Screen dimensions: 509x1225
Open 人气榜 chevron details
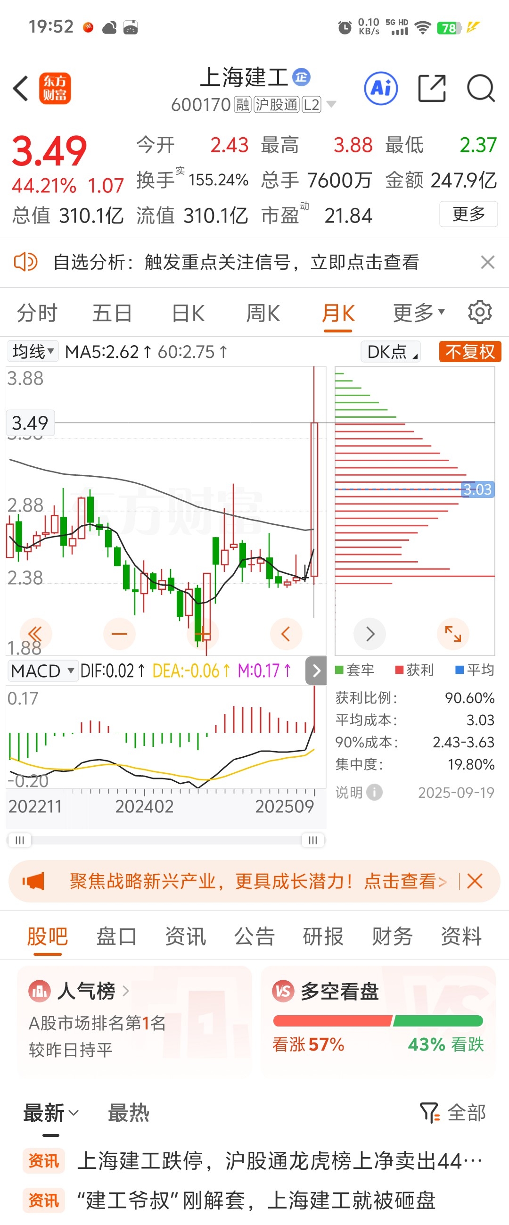(126, 992)
